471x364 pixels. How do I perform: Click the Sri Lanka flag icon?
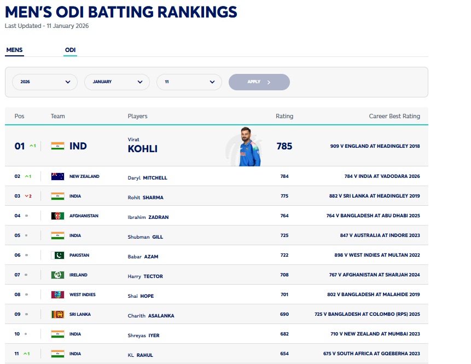(57, 315)
